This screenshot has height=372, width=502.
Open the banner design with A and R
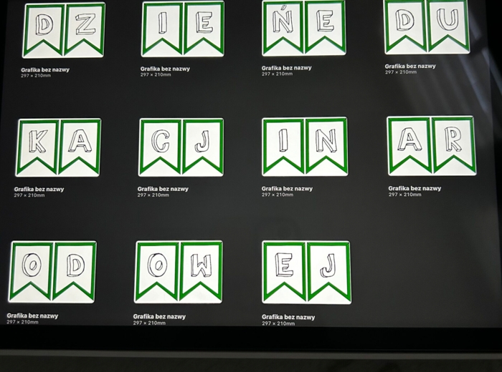430,146
